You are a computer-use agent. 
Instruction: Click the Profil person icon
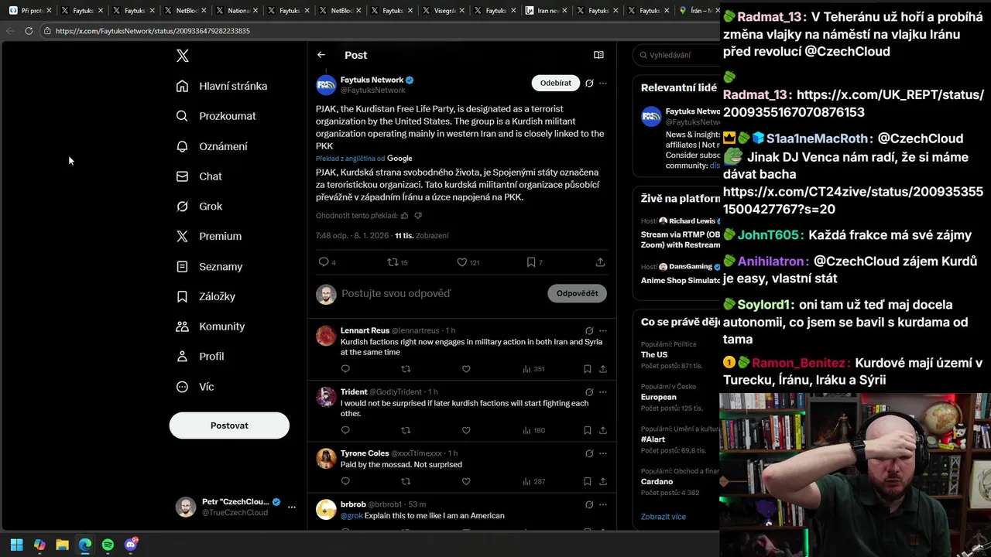point(182,357)
